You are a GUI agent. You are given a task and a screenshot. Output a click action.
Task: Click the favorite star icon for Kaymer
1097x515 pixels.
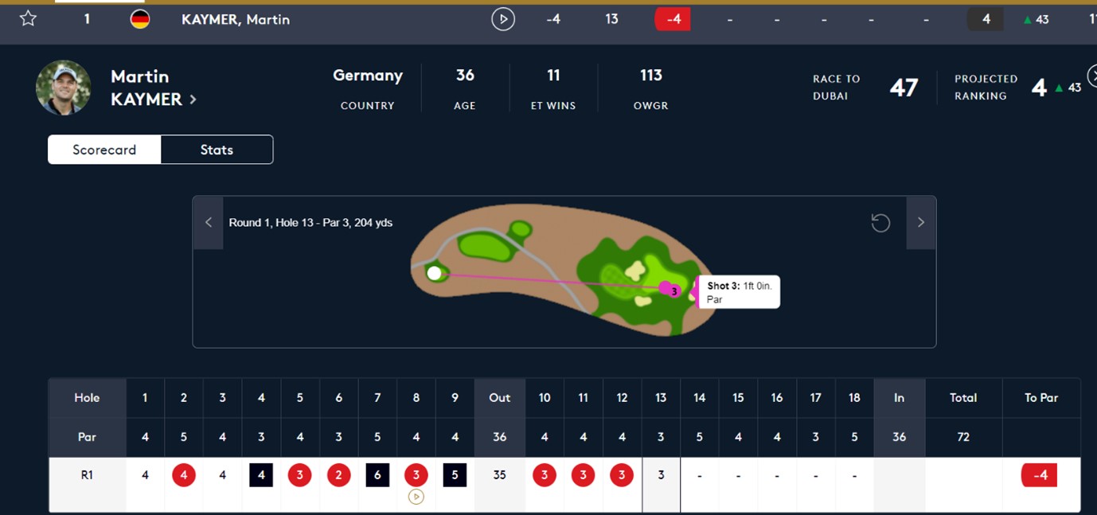point(28,18)
